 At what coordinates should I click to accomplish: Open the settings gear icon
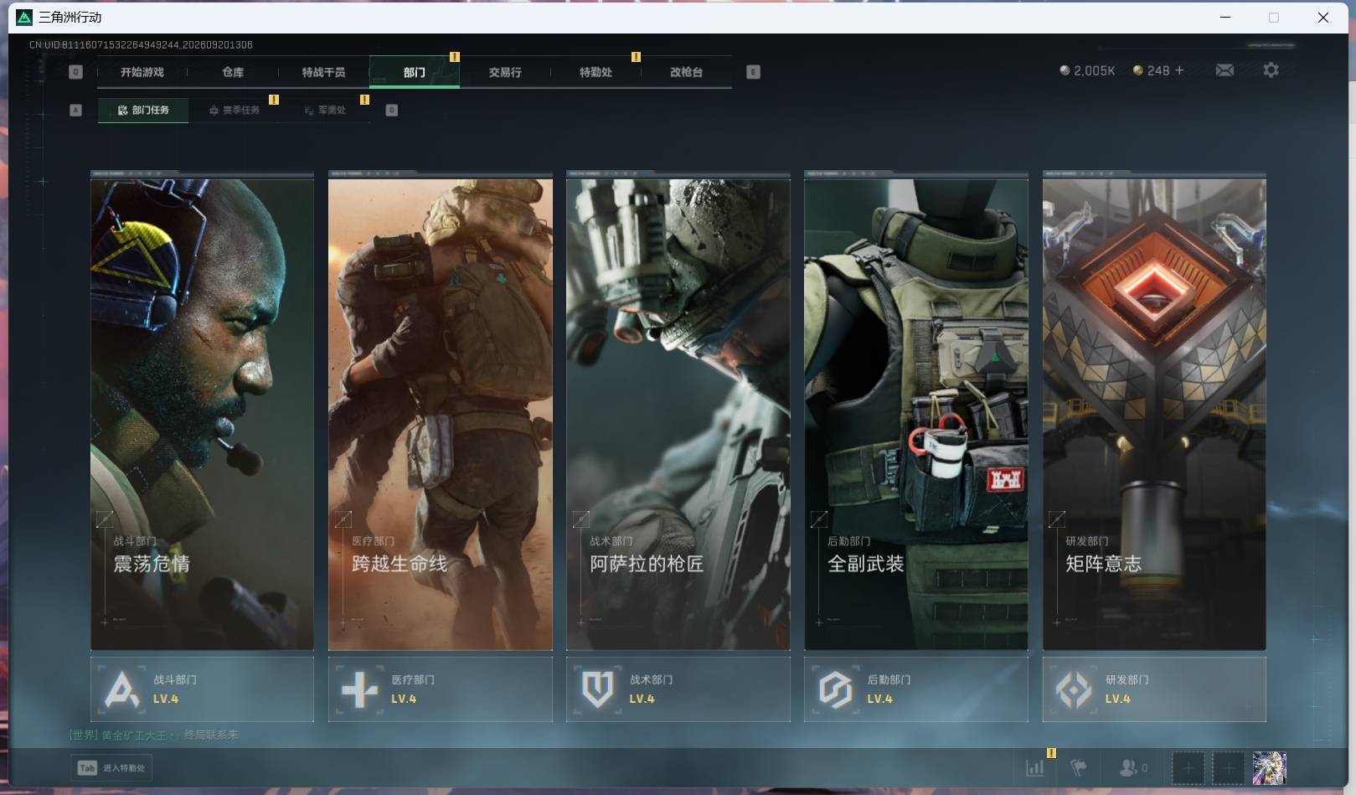pos(1271,70)
